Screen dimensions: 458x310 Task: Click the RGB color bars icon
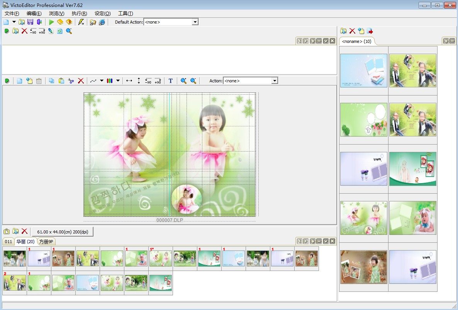click(x=110, y=81)
